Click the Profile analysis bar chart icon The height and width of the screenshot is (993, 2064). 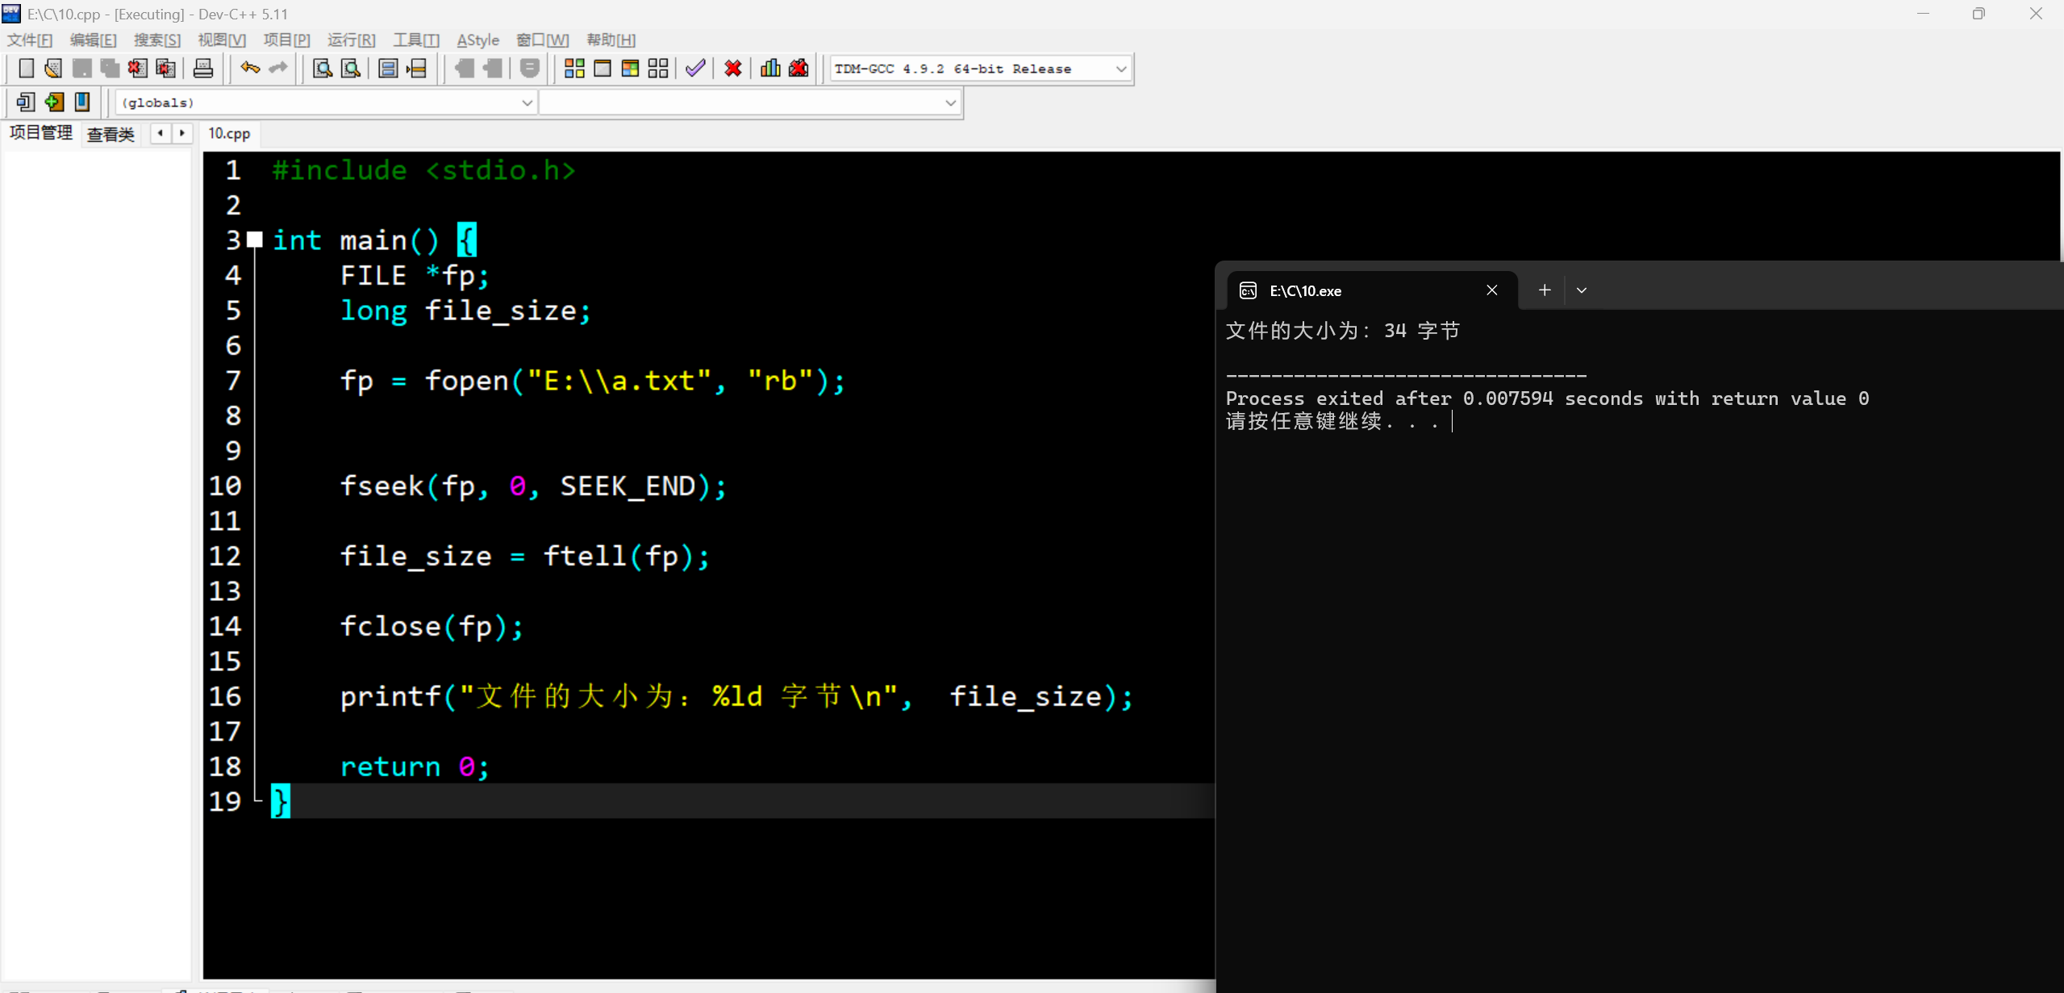pyautogui.click(x=770, y=69)
